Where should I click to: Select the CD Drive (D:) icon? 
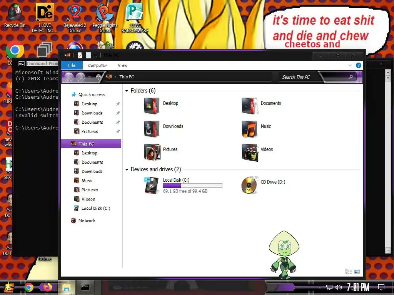coord(249,186)
